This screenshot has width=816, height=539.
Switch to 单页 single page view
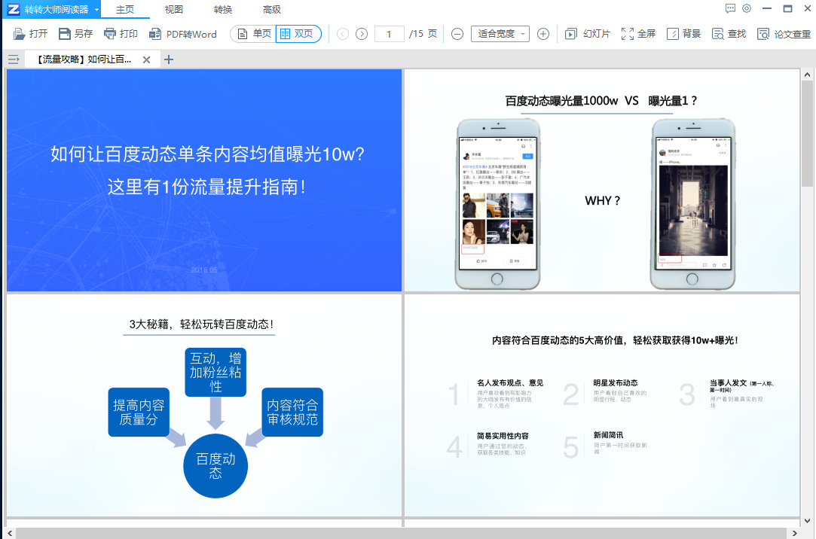point(253,34)
